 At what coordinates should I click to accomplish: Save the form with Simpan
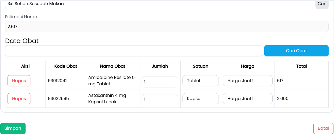[x=13, y=128]
